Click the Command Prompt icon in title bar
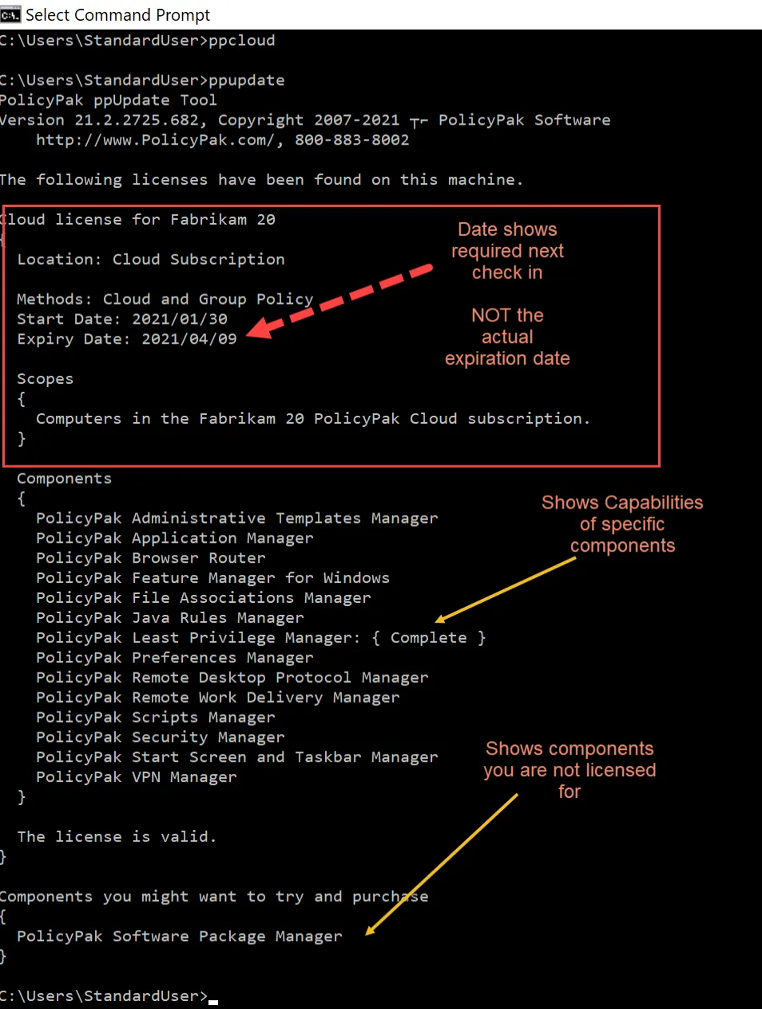The width and height of the screenshot is (762, 1009). (x=10, y=14)
